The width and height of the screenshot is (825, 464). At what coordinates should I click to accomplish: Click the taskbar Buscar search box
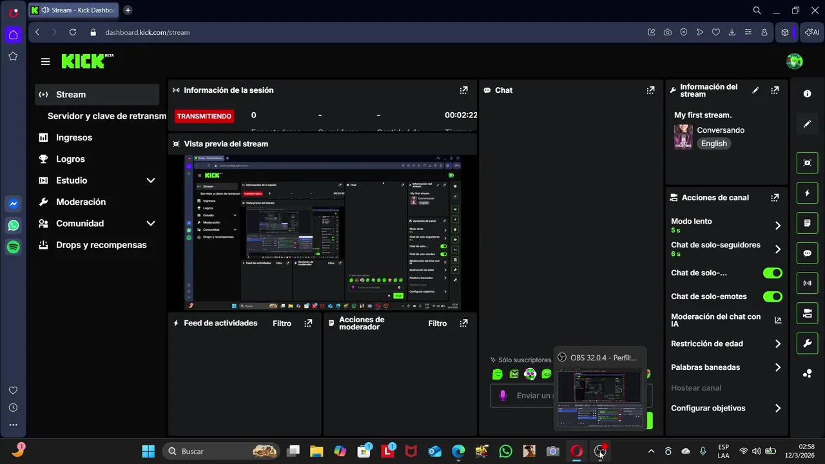pyautogui.click(x=221, y=451)
